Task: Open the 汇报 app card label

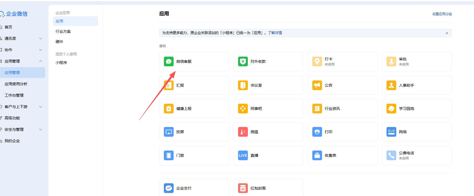Action: pyautogui.click(x=180, y=85)
